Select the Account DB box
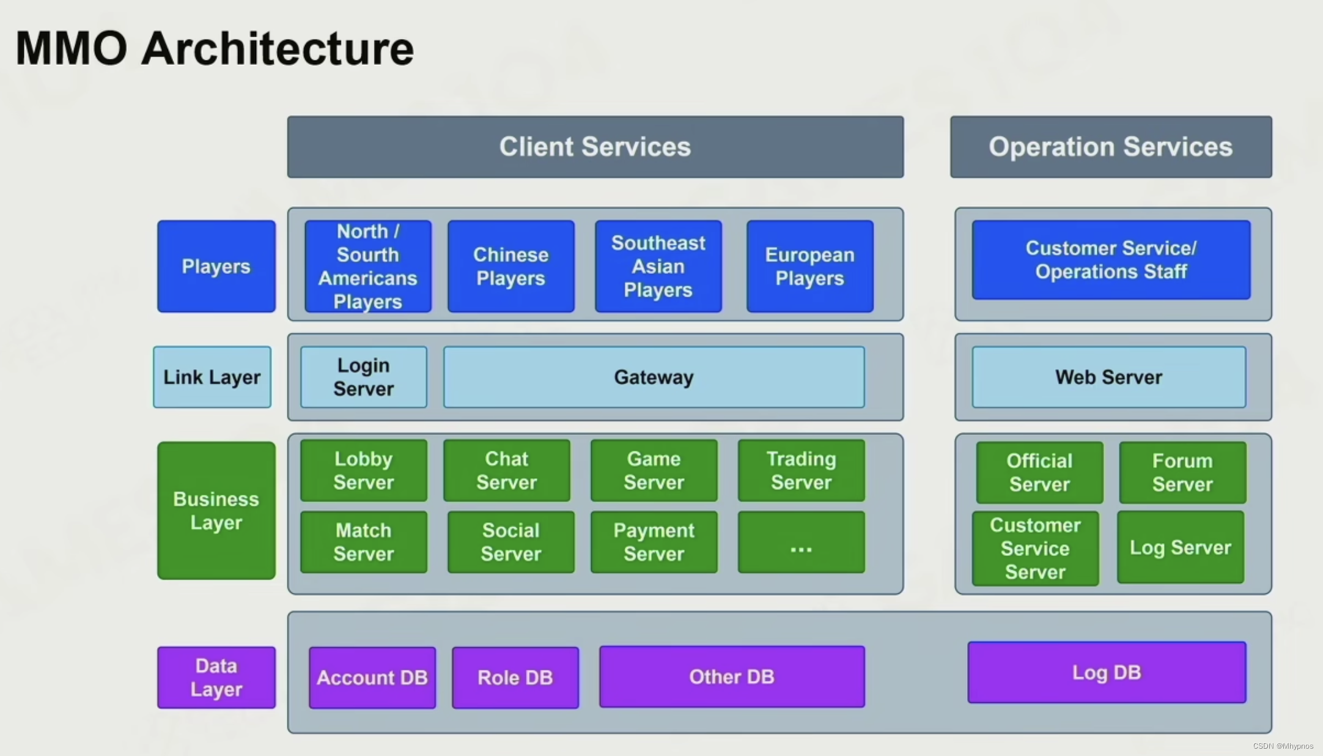Screen dimensions: 1323x756 (372, 677)
